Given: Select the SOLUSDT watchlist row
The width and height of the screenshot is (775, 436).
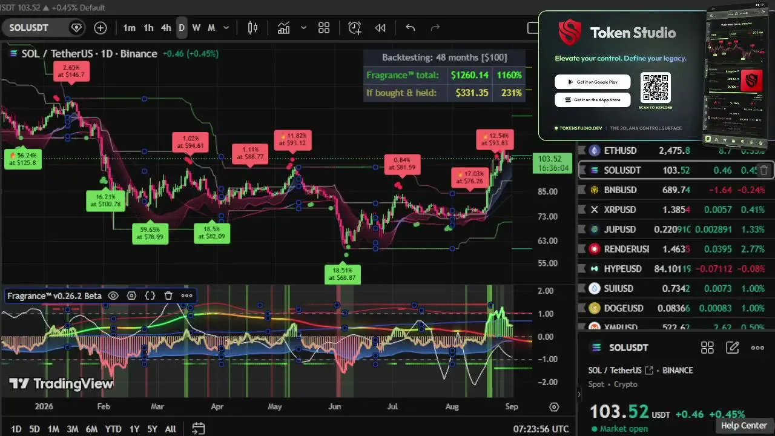Looking at the screenshot, I should click(676, 170).
